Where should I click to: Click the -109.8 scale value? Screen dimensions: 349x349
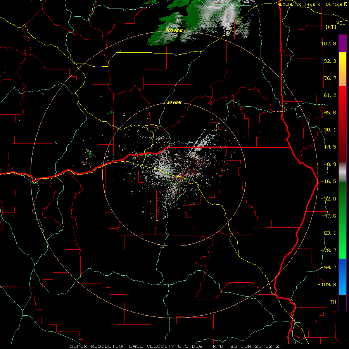coord(327,285)
